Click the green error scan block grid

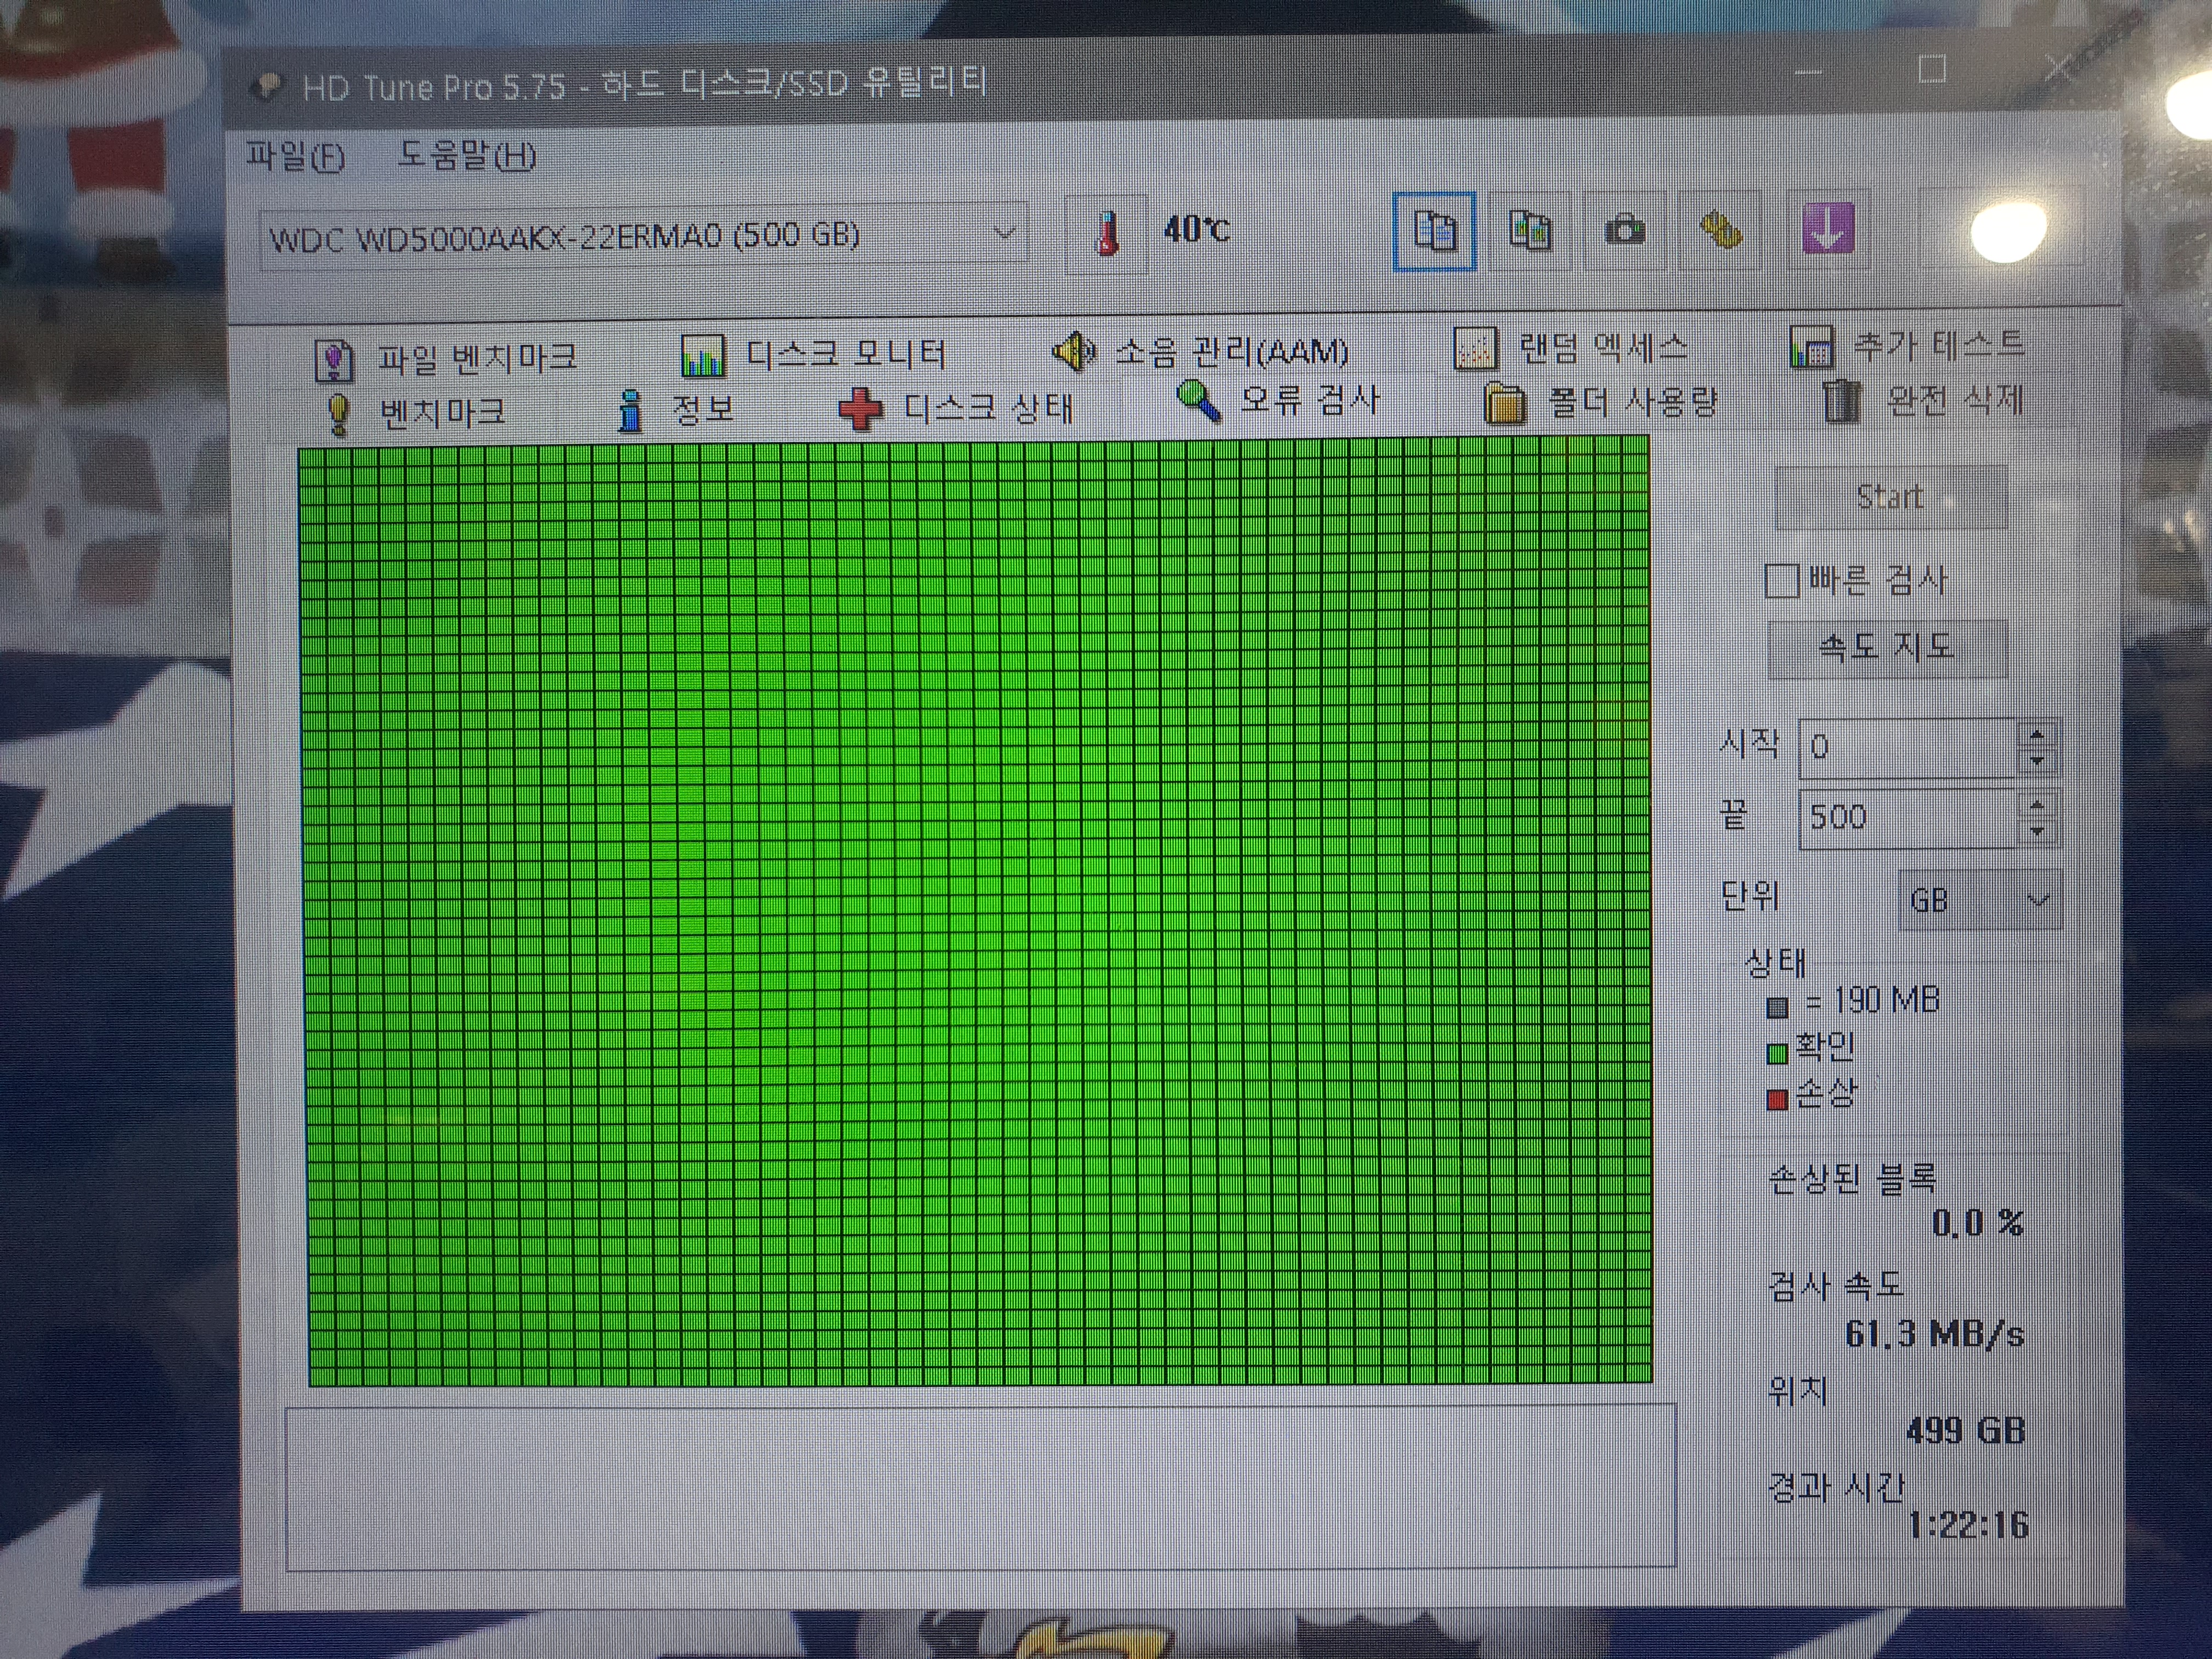(x=975, y=912)
